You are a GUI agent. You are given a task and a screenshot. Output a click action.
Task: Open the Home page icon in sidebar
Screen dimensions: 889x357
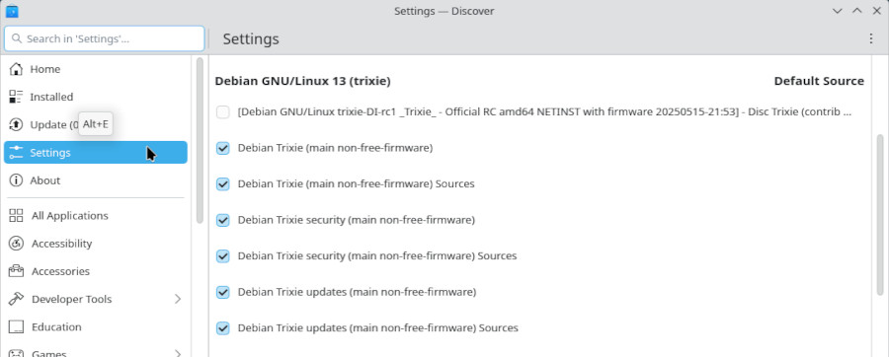tap(17, 69)
